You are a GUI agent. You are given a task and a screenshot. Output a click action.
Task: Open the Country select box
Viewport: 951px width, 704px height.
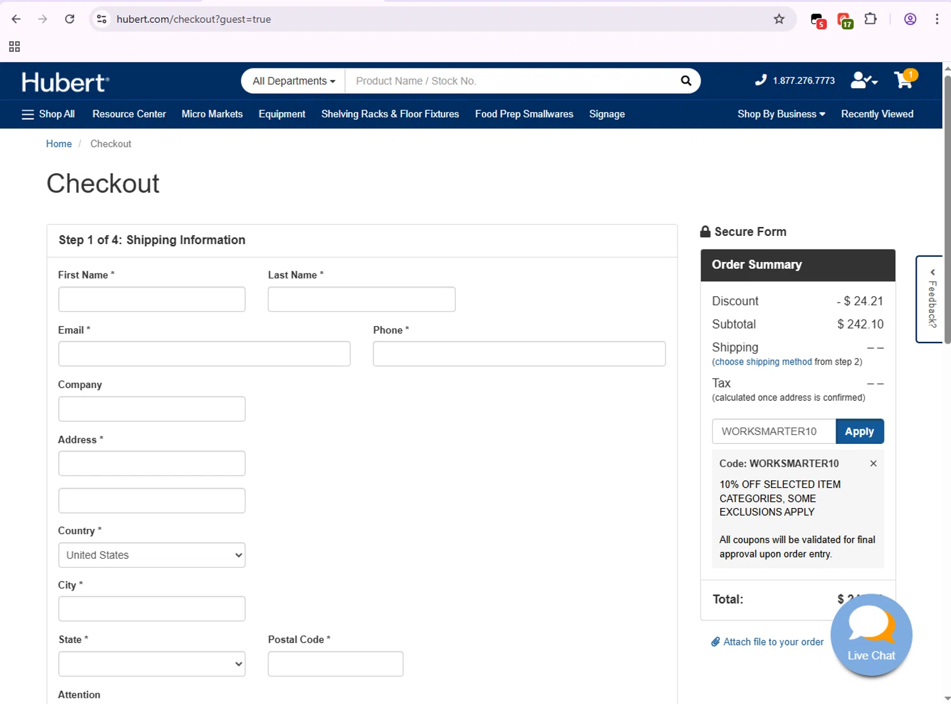[152, 555]
